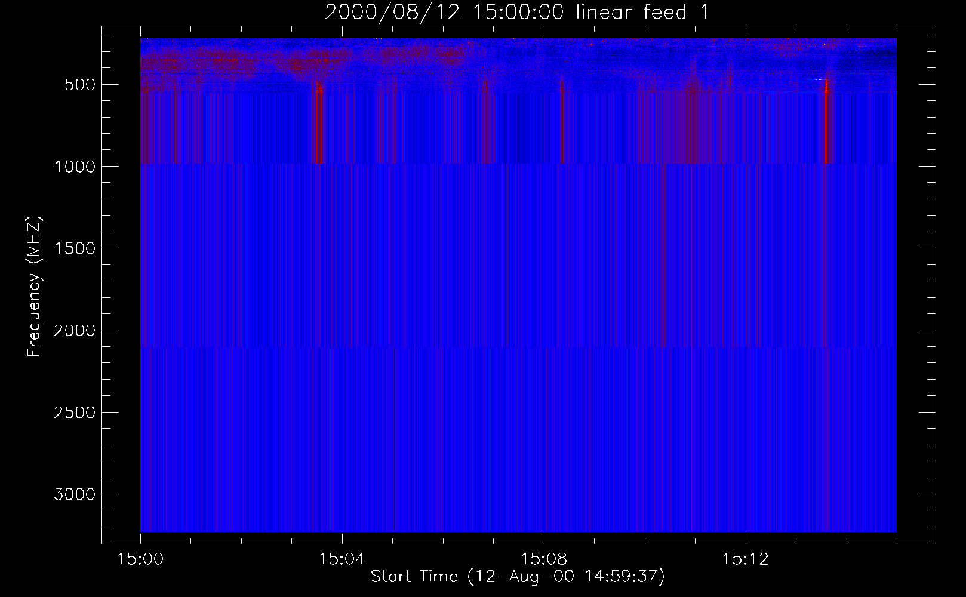Select the 2000 frequency tick label
966x597 pixels.
point(75,331)
